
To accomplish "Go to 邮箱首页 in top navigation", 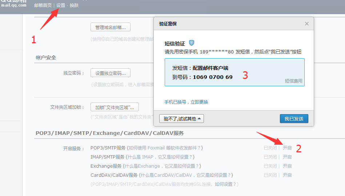I will [43, 5].
